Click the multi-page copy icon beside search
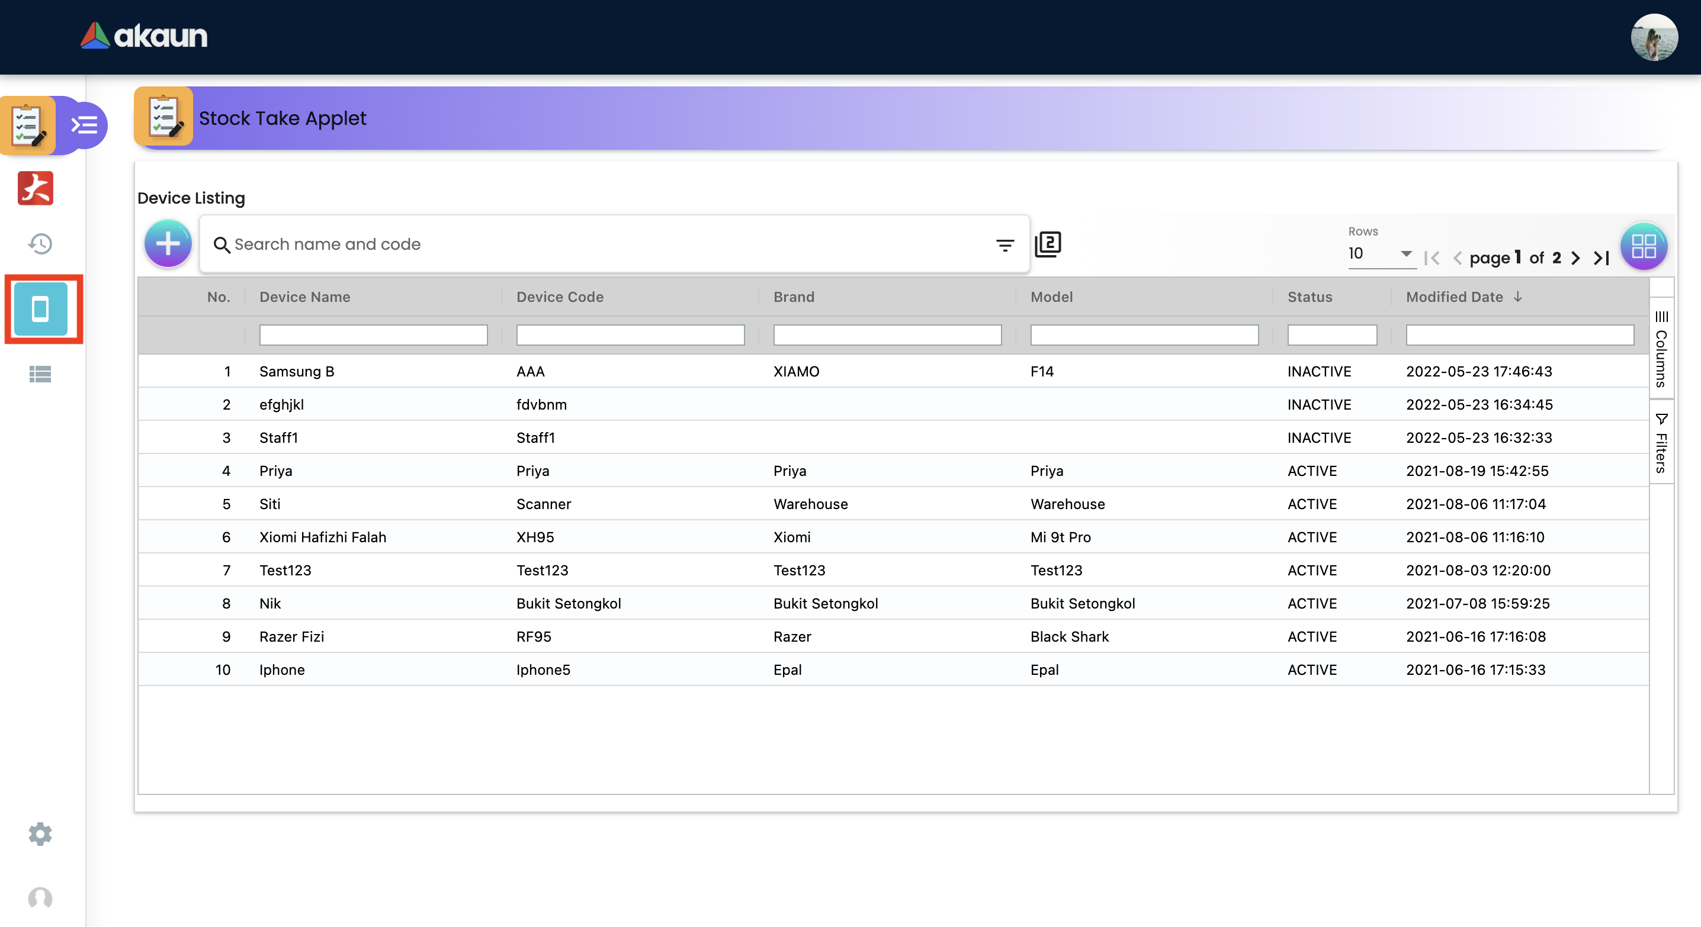This screenshot has width=1701, height=927. coord(1048,244)
